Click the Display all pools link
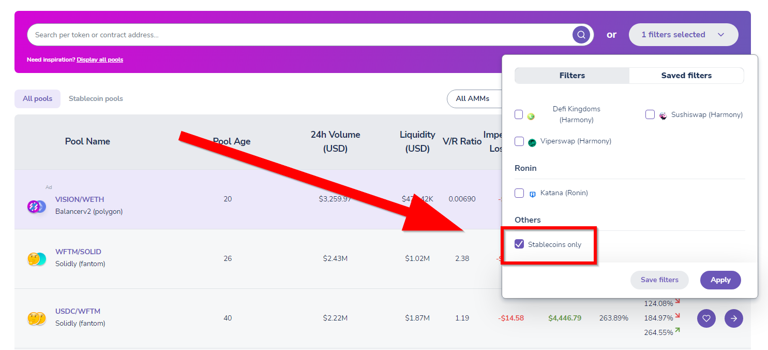Viewport: 768px width, 350px height. [x=100, y=60]
